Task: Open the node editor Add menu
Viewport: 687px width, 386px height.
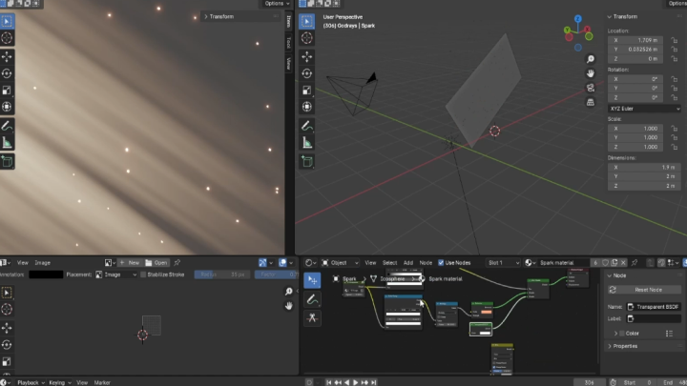Action: point(408,263)
